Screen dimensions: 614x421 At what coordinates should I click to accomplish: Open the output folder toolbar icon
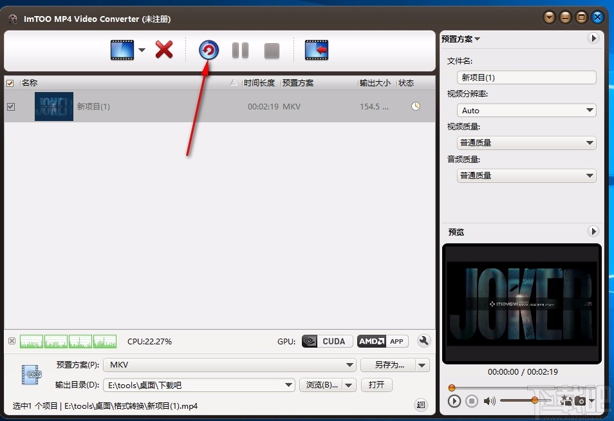click(x=316, y=50)
